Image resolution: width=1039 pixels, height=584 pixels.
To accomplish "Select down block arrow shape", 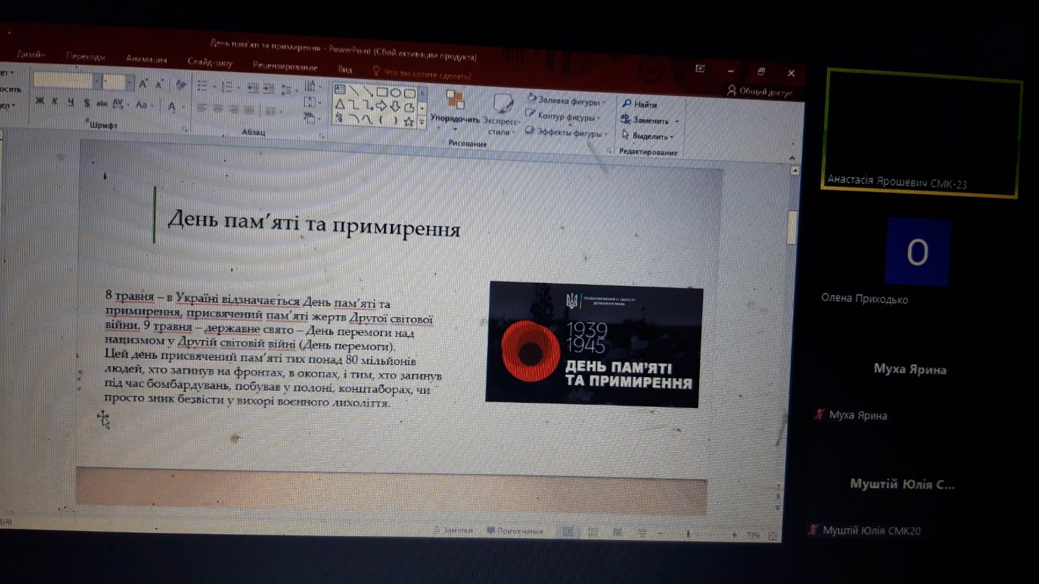I will 395,106.
